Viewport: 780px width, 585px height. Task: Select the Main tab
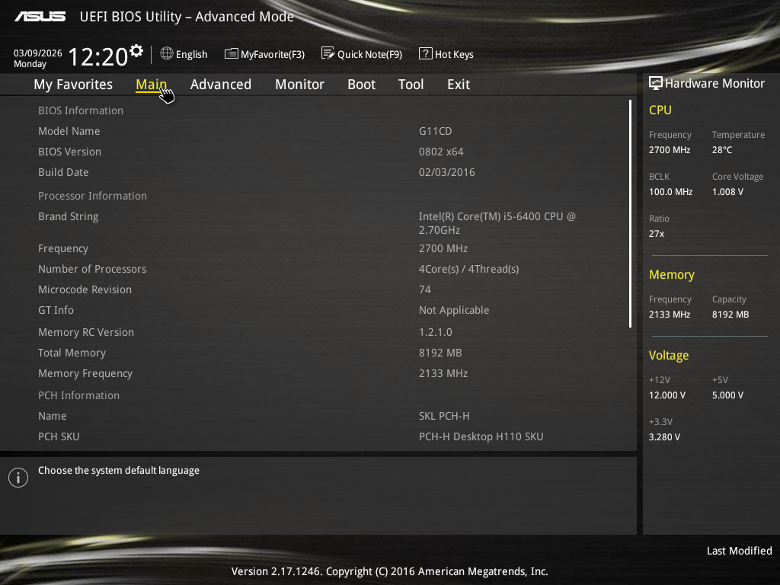(152, 85)
